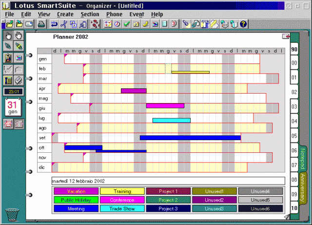Screen dimensions: 312x225
Task: Click the telephone dial pad toolbox icon
Action: click(x=8, y=80)
